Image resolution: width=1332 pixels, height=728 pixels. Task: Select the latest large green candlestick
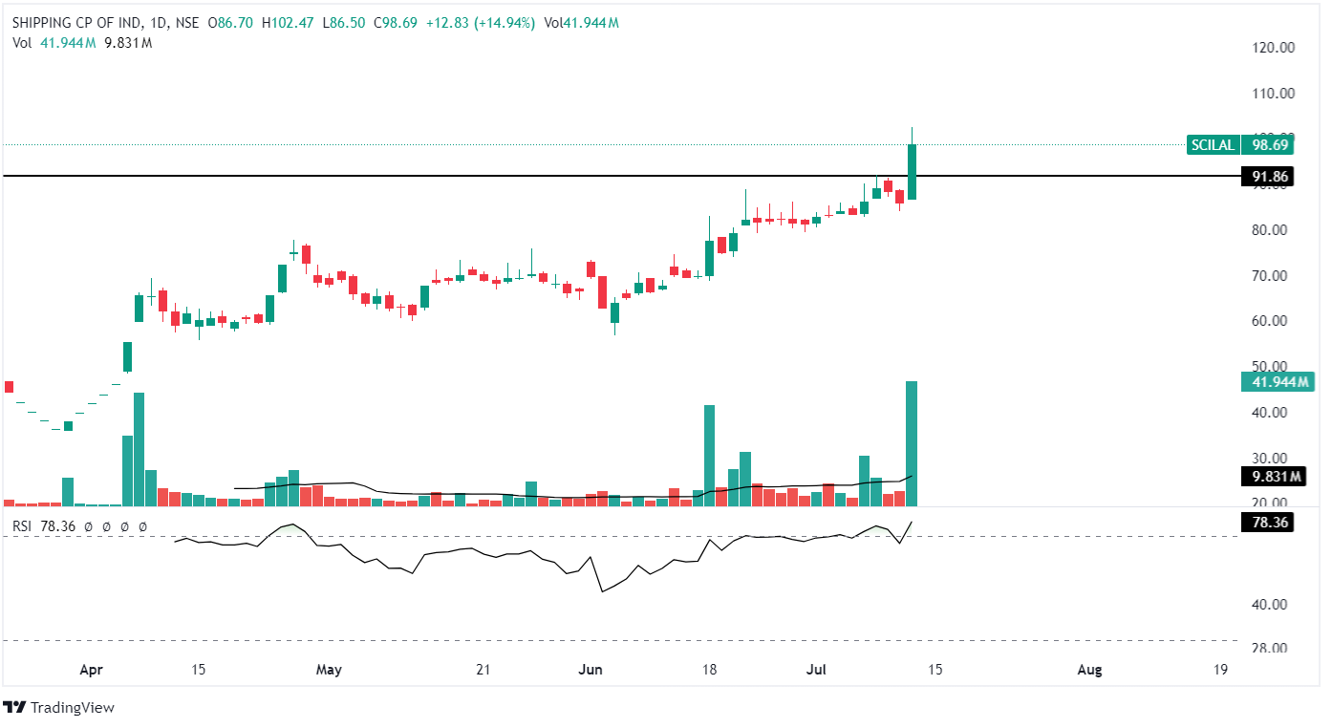pyautogui.click(x=912, y=172)
